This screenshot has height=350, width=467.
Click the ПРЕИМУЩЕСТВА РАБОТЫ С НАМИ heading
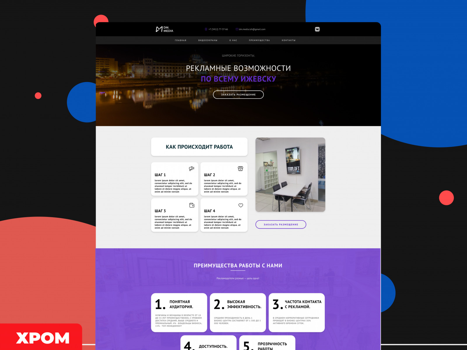238,266
